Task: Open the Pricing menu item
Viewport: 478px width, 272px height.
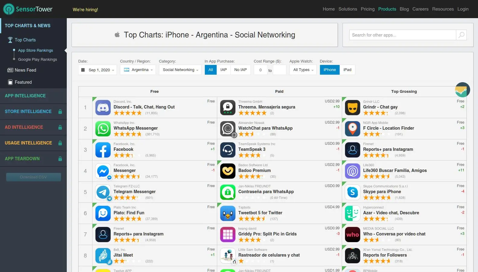Action: 368,9
